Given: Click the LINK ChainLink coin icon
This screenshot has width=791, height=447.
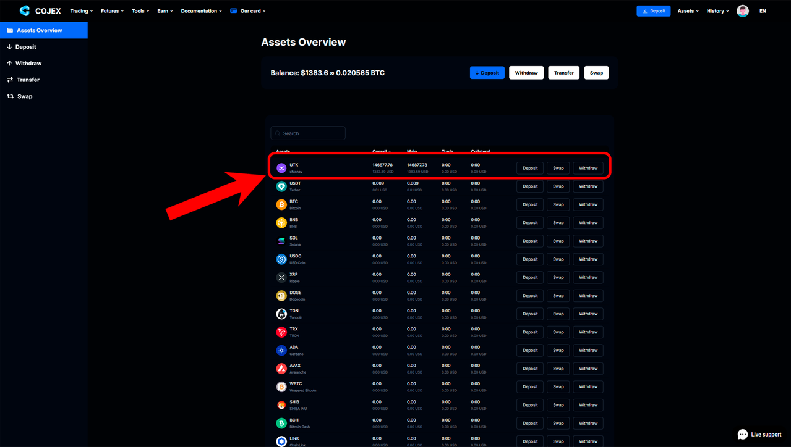Looking at the screenshot, I should click(x=281, y=441).
